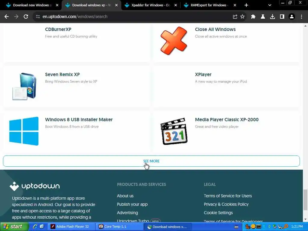Click the scrollbar up arrow
Screen dimensions: 308x231
tap(306, 26)
